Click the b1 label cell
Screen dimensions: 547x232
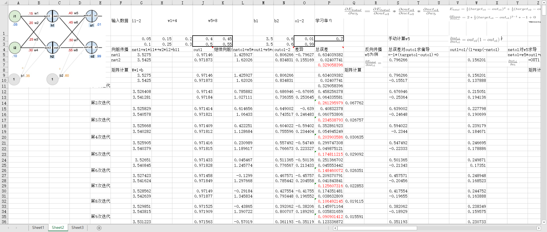tap(263, 21)
